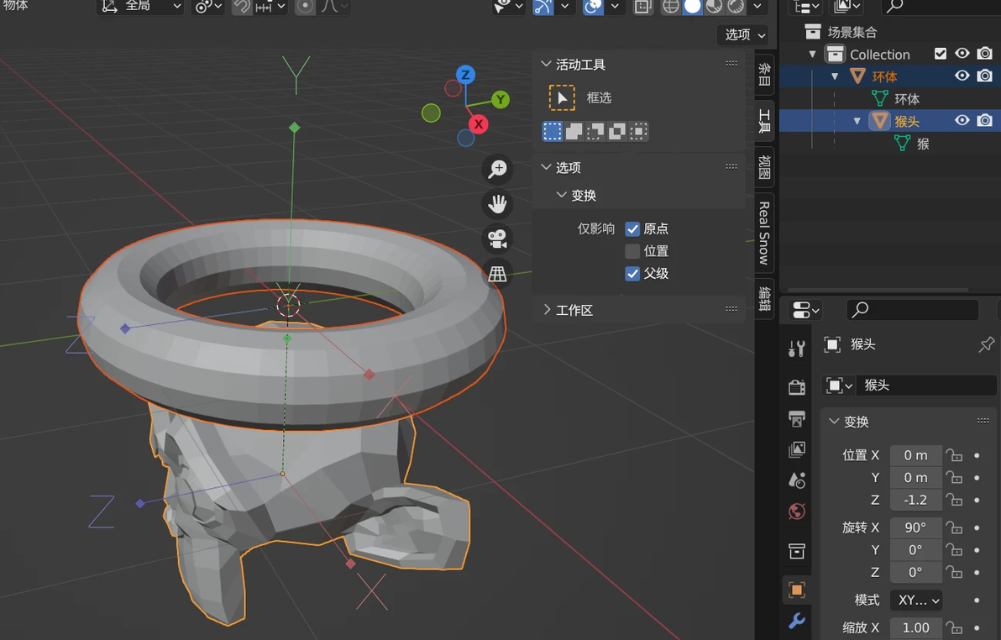Enable the 位置 checkbox
1001x640 pixels.
[632, 251]
